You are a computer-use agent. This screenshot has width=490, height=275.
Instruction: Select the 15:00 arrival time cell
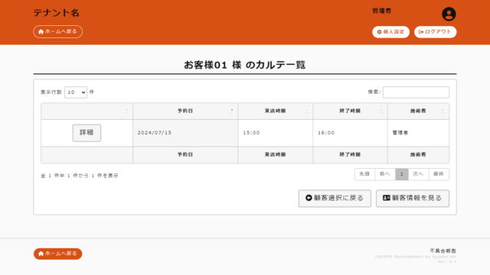point(276,133)
